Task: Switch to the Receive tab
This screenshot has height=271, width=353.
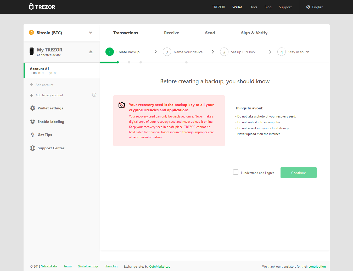Action: 171,33
